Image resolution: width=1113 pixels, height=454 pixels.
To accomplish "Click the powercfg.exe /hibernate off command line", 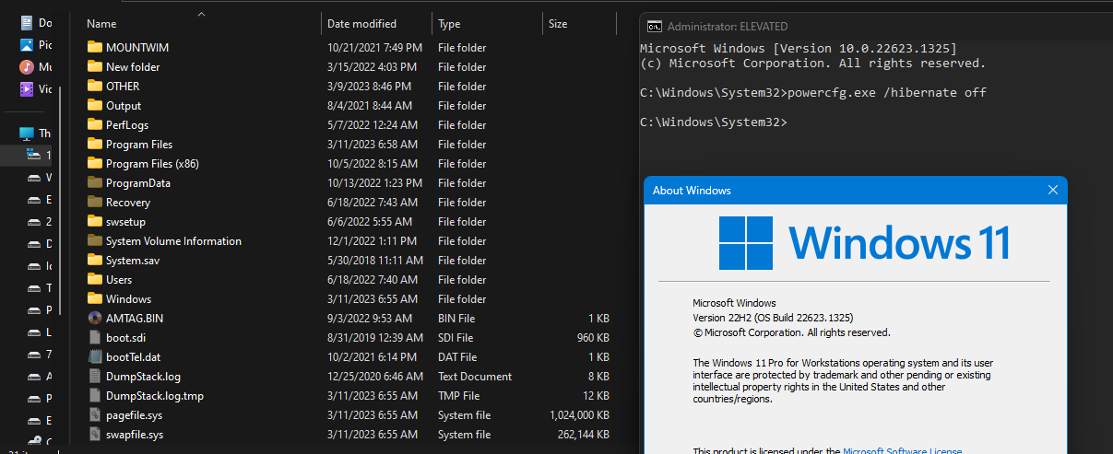I will point(812,92).
